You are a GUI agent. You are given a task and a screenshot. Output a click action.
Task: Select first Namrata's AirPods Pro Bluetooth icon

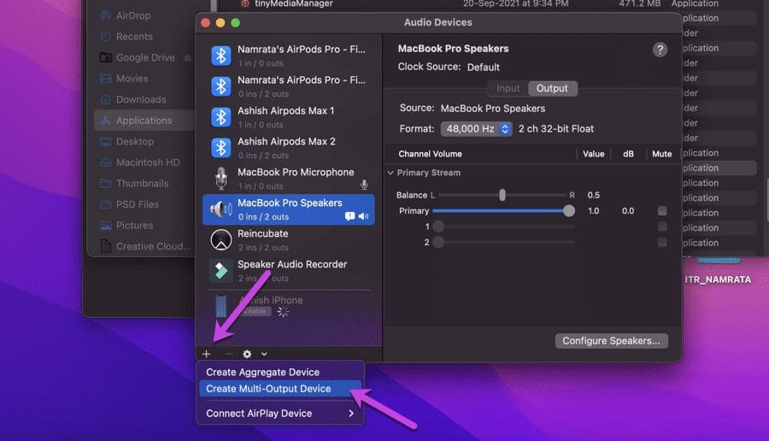[x=220, y=56]
